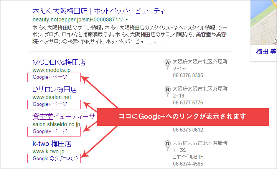The height and width of the screenshot is (169, 277).
Task: Open the 資生堂ビューティー listing title
Action: pos(65,117)
